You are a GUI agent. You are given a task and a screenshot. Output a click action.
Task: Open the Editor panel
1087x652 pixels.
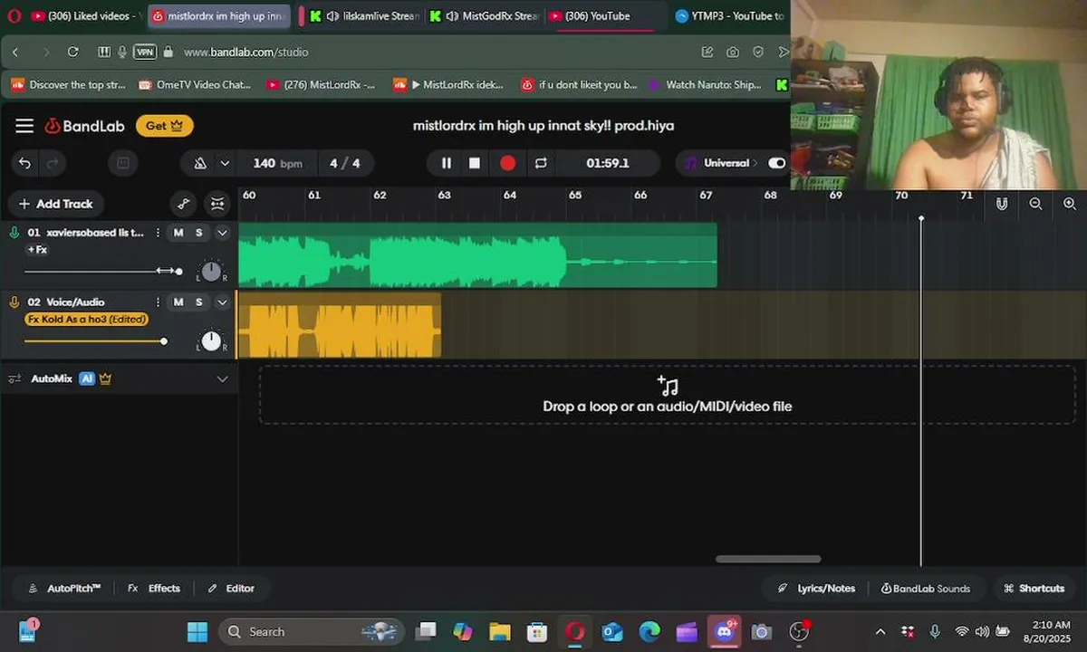tap(231, 589)
